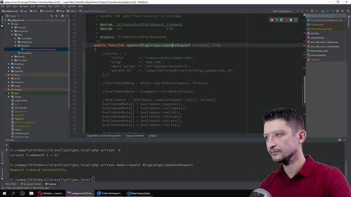Click the editor vertical scrollbar

click(x=304, y=90)
